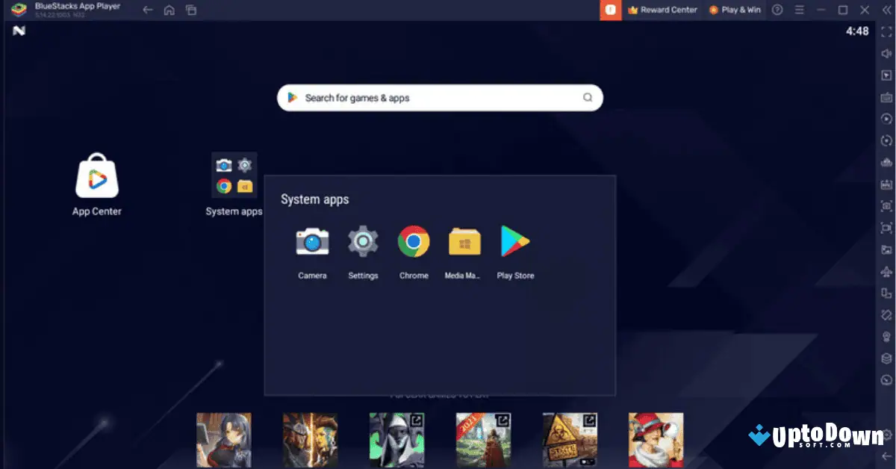896x469 pixels.
Task: Expand the System apps folder
Action: click(234, 177)
